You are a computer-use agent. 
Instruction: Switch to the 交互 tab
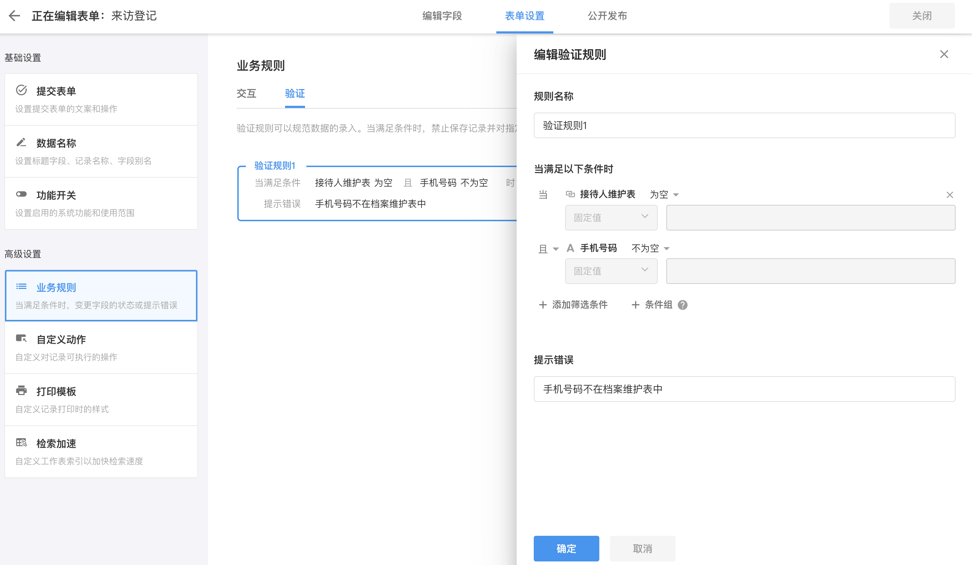[x=246, y=93]
